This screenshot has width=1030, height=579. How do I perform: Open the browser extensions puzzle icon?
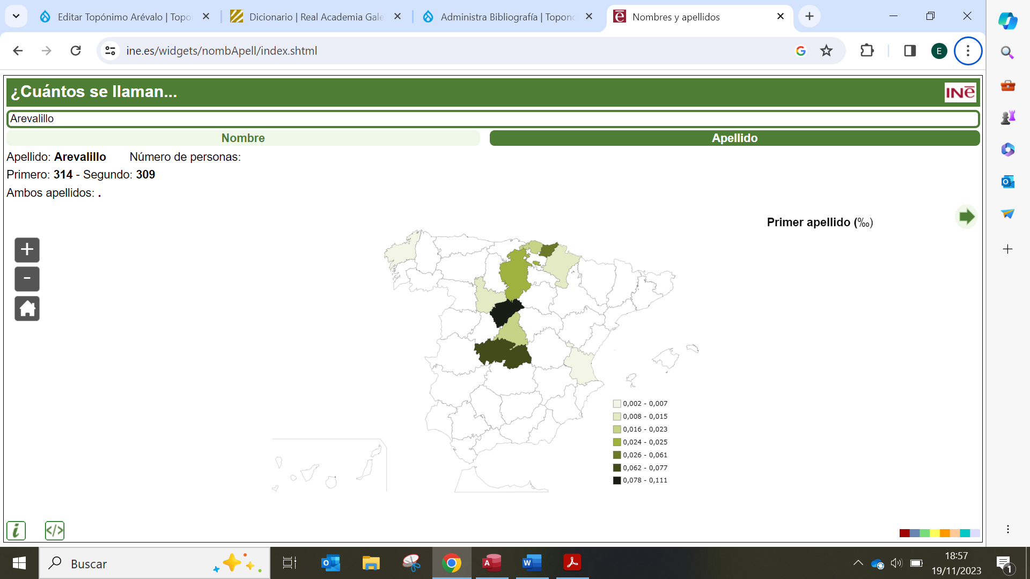tap(867, 51)
